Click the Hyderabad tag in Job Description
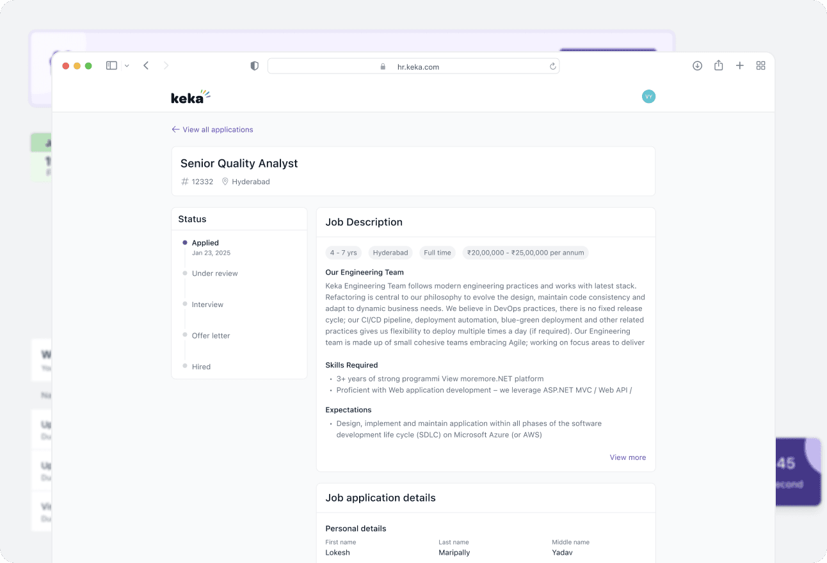 [x=390, y=253]
